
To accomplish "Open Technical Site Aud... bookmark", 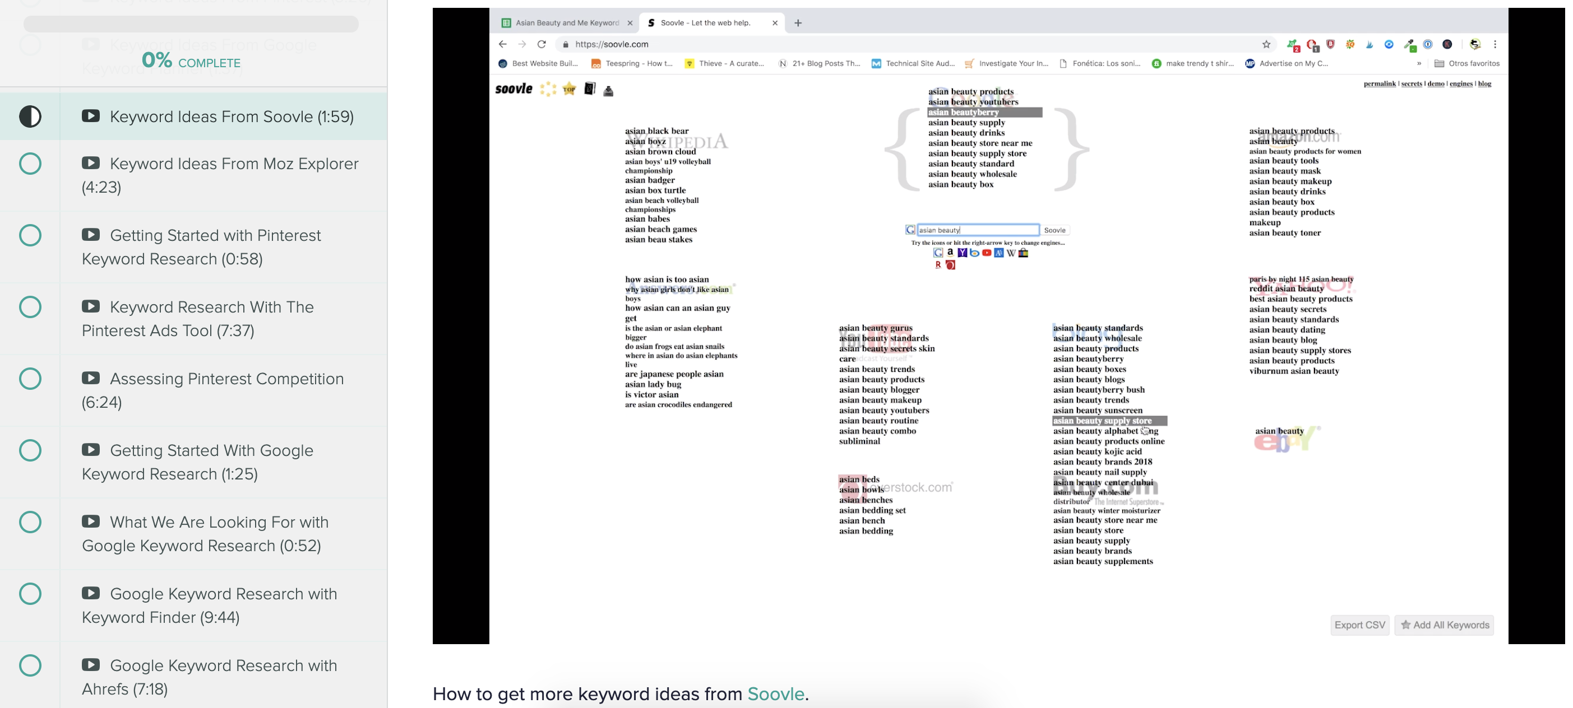I will (913, 63).
